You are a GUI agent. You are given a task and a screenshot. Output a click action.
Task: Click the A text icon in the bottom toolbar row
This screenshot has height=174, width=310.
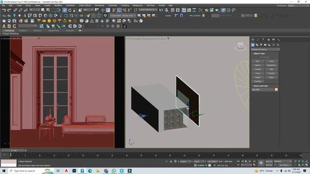coord(4,26)
